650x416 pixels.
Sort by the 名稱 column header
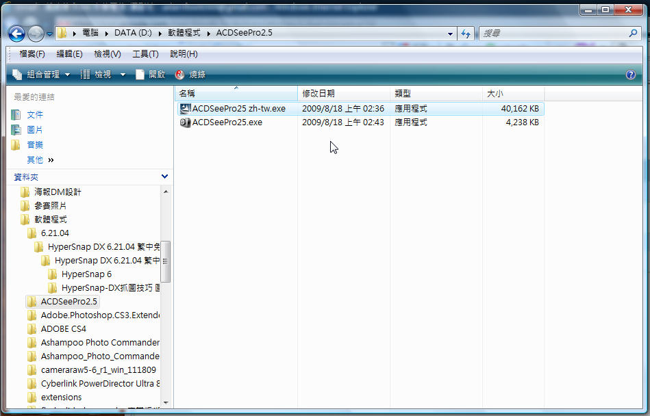click(236, 94)
